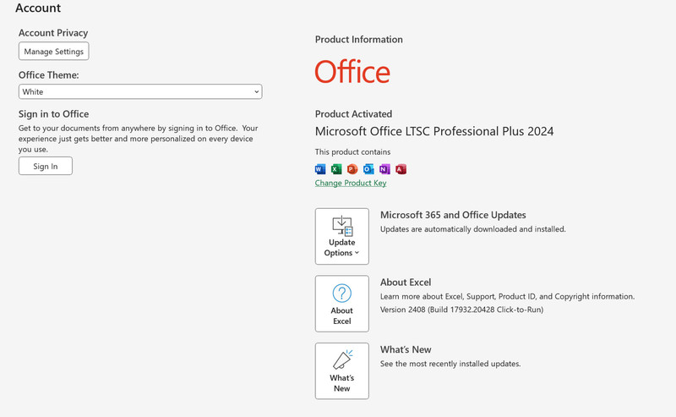Click the 'Microsoft 365 and Office Updates' heading
Viewport: 676px width, 417px height.
(453, 215)
